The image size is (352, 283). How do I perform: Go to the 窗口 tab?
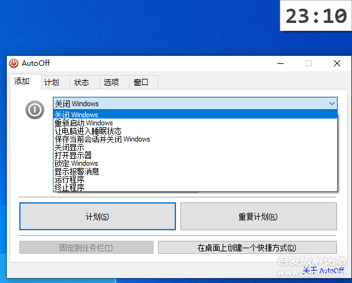[x=144, y=83]
